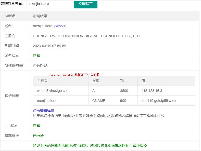Click the domain name input field
The image size is (201, 151).
point(49,4)
